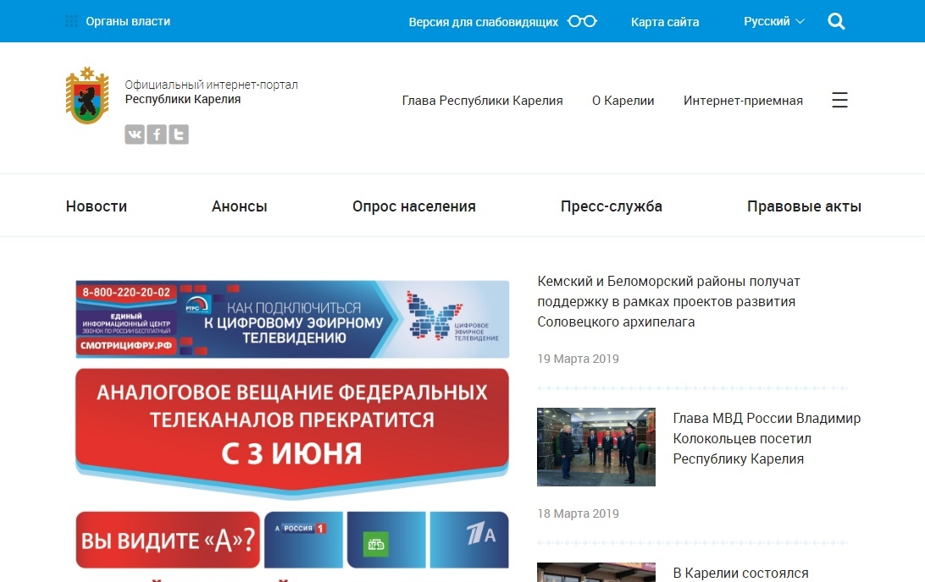The height and width of the screenshot is (582, 925).
Task: Open the VK social network icon
Action: coord(135,135)
